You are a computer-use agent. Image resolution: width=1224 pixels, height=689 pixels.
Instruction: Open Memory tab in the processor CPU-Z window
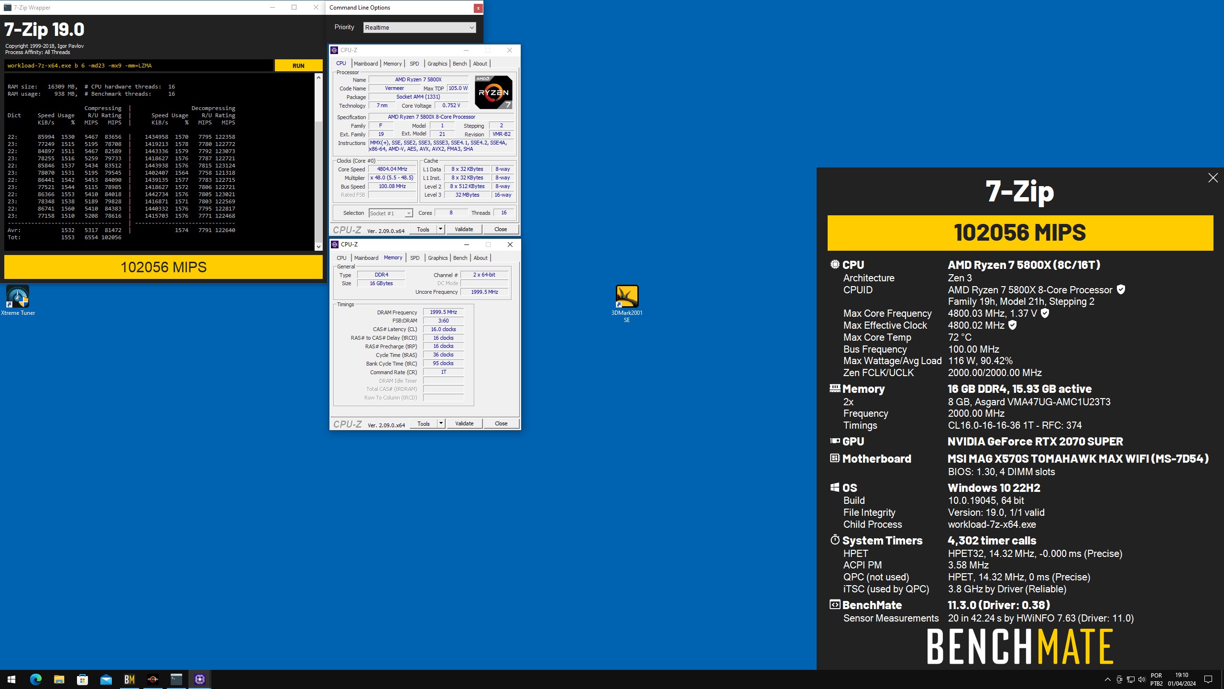point(393,64)
